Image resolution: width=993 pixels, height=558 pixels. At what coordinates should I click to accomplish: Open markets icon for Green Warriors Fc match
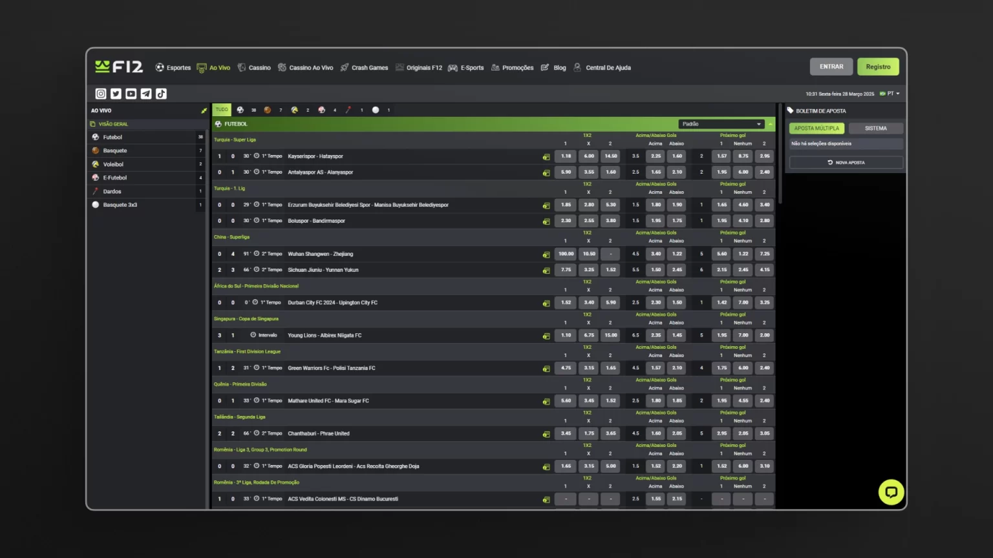pos(546,369)
